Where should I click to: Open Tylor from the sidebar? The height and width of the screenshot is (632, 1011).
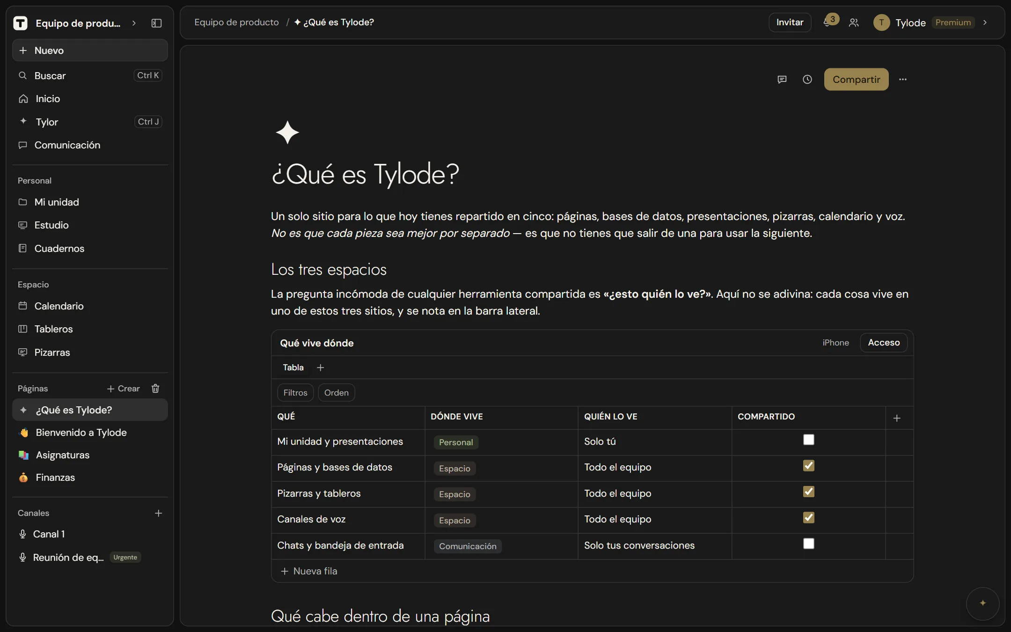(90, 122)
